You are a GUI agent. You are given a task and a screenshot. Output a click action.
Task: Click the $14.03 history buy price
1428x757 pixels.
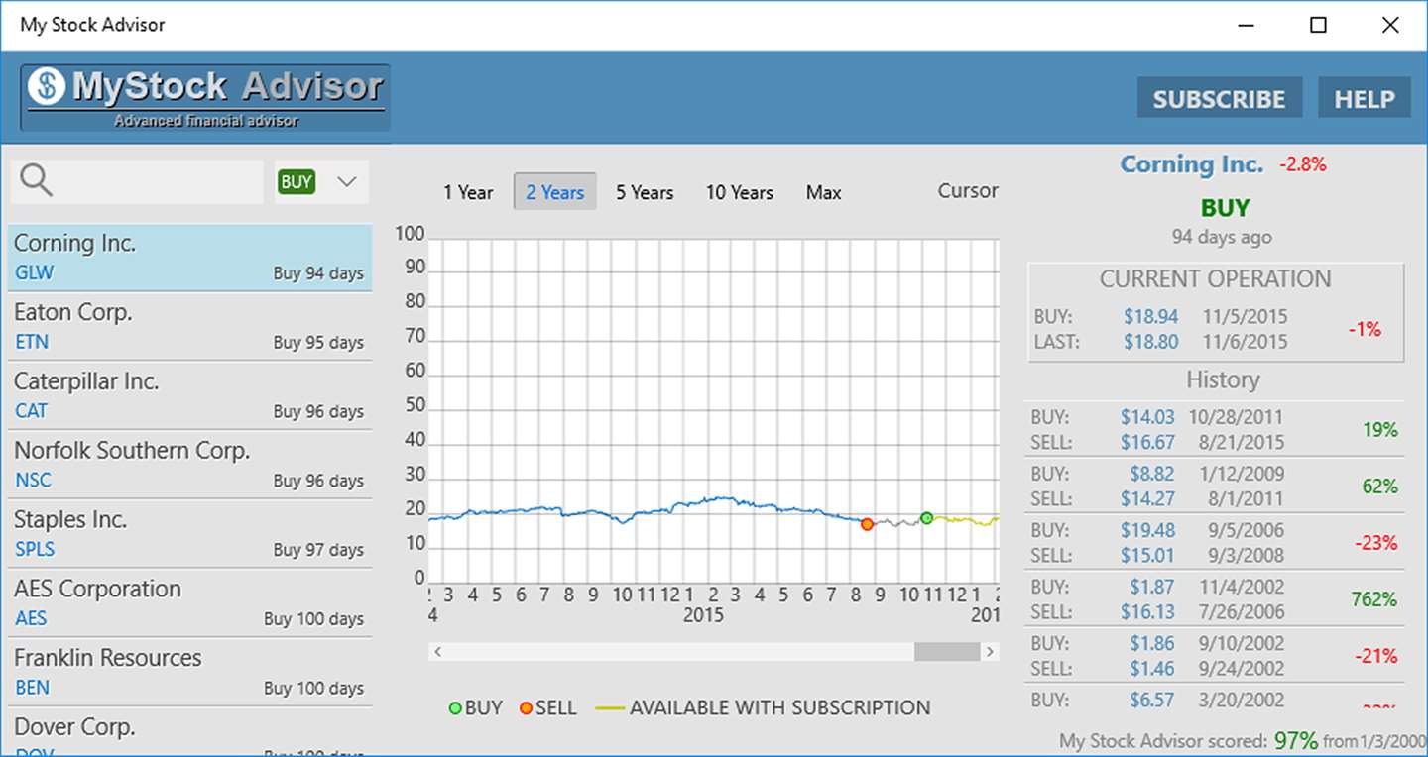point(1147,417)
